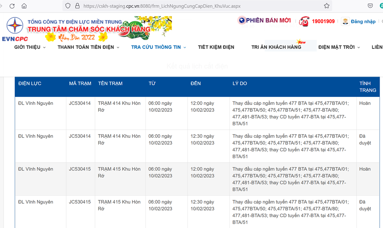Go to browser home page icon
The width and height of the screenshot is (383, 228).
[24, 6]
